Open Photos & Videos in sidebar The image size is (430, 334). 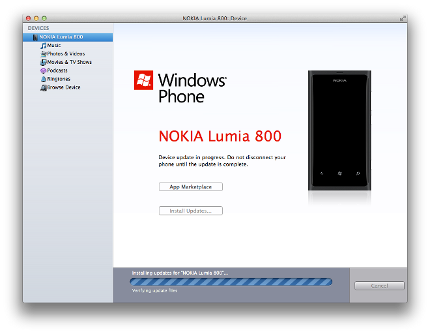pos(66,53)
